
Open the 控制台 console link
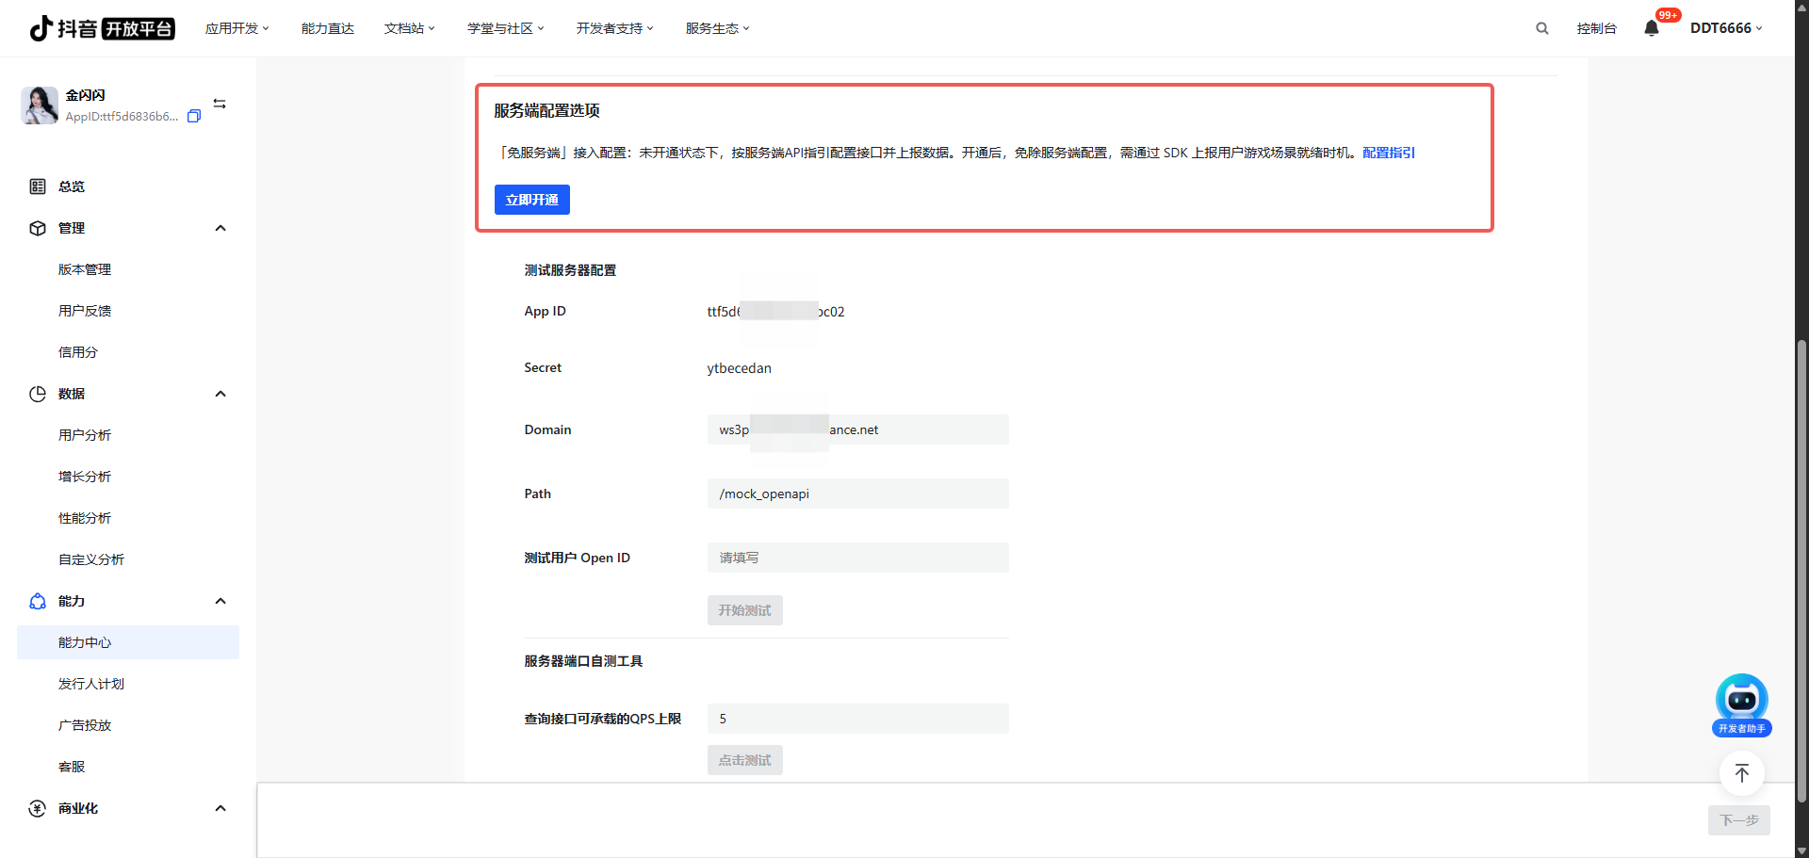click(x=1596, y=28)
